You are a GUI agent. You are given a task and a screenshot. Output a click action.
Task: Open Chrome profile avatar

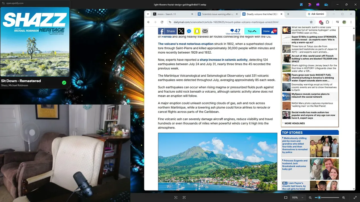tap(344, 22)
